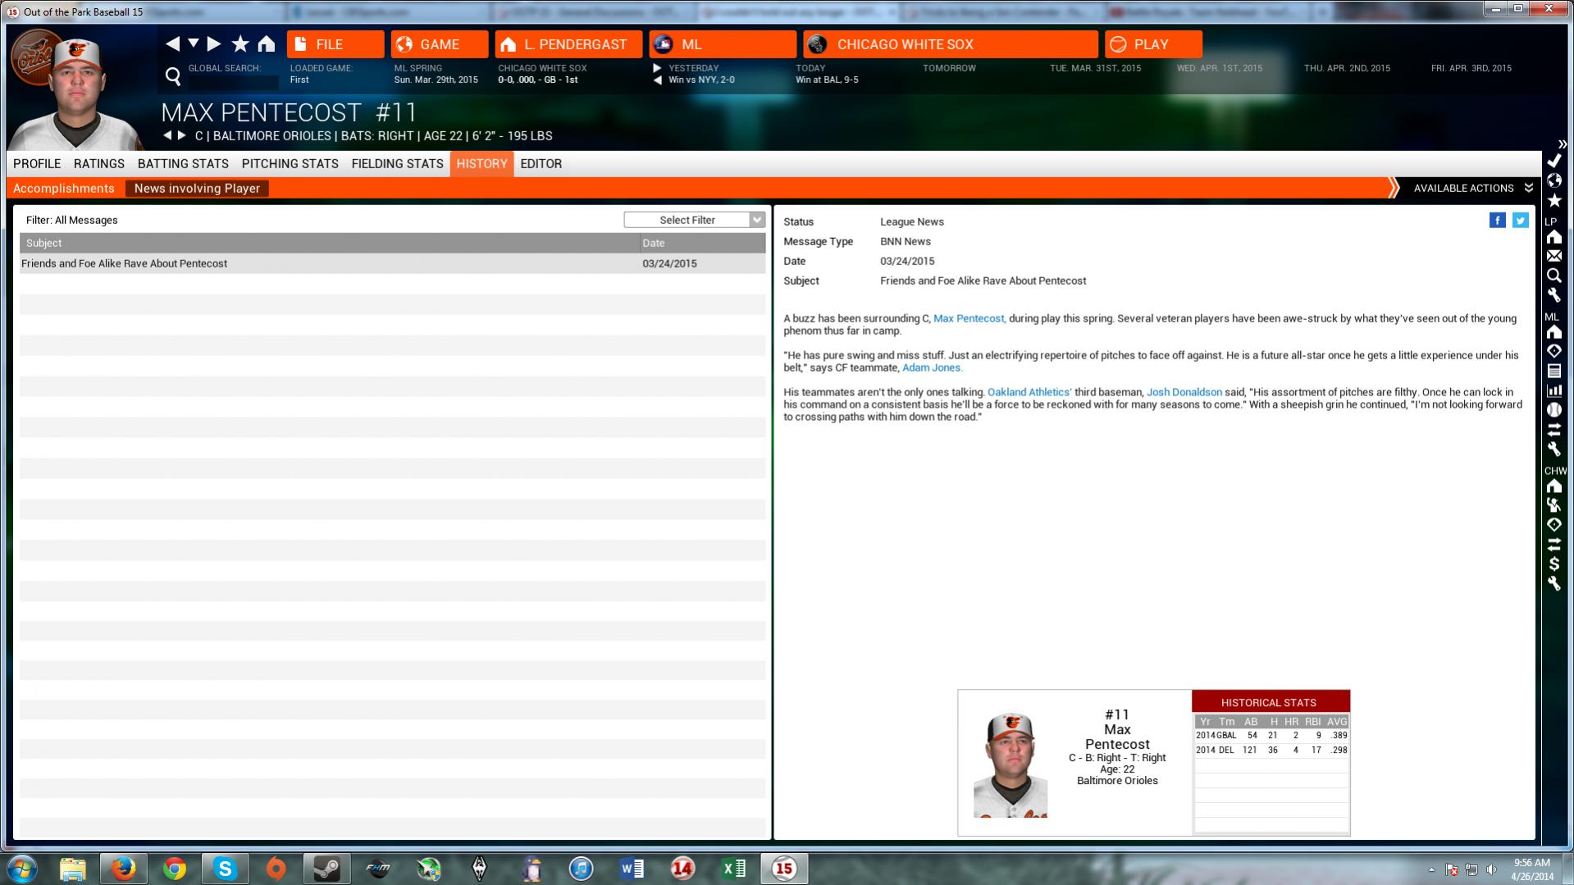This screenshot has height=885, width=1574.
Task: Share news story on Facebook
Action: [x=1498, y=220]
